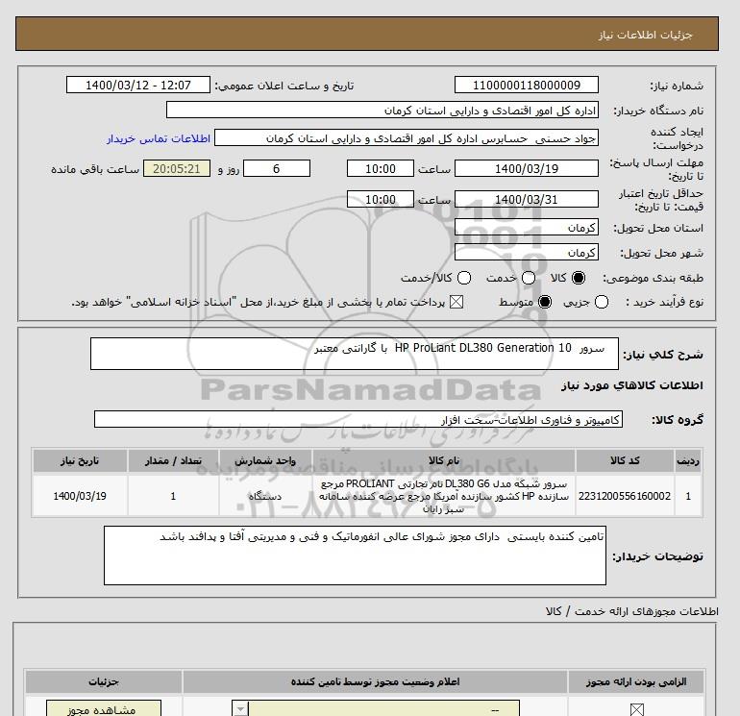Viewport: 740px width, 716px height.
Task: Click the buyer organization name field
Action: click(382, 110)
